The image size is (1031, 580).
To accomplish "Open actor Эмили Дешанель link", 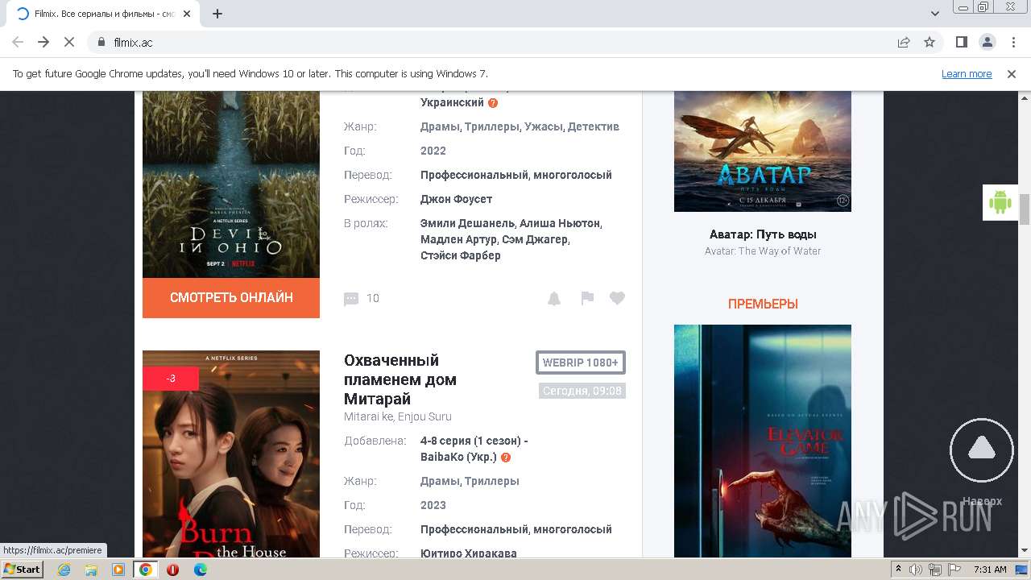I will [466, 223].
